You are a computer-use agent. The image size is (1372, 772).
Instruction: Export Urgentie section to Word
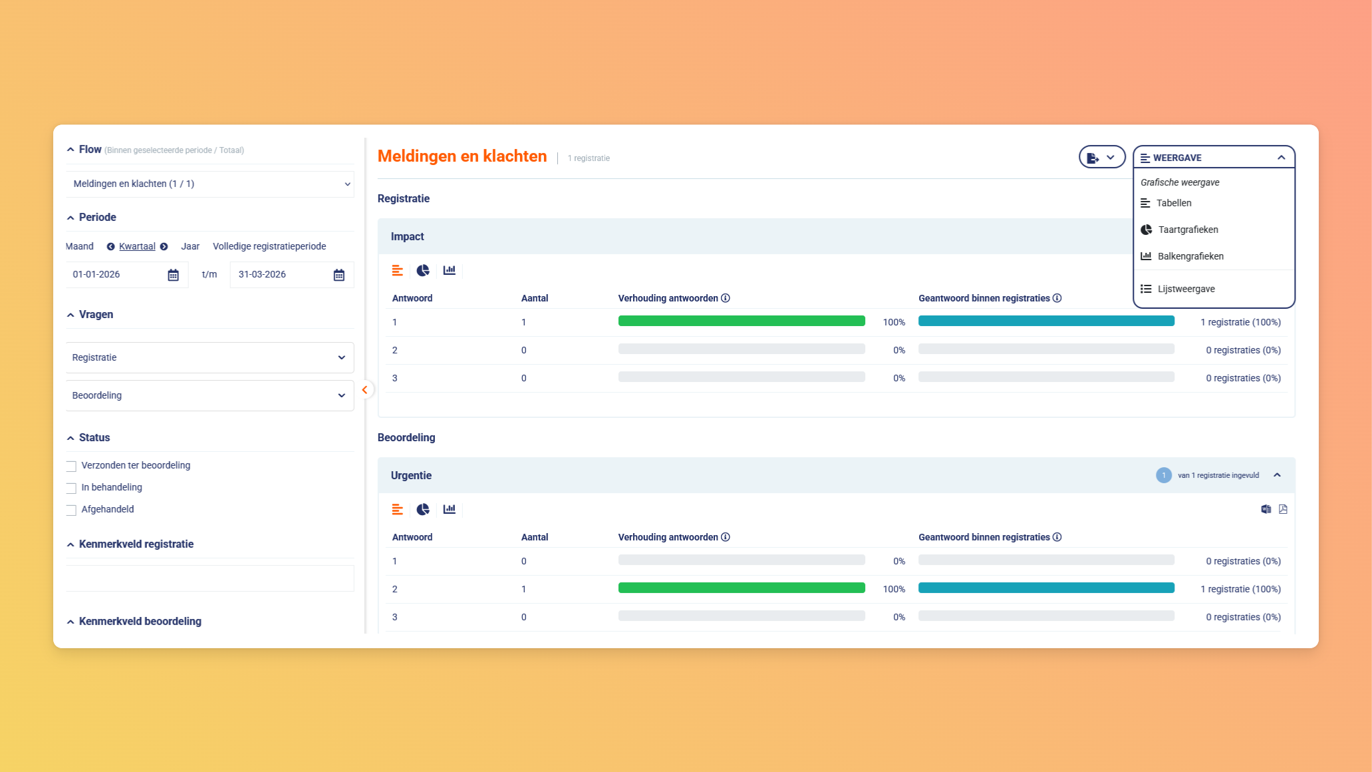tap(1266, 509)
